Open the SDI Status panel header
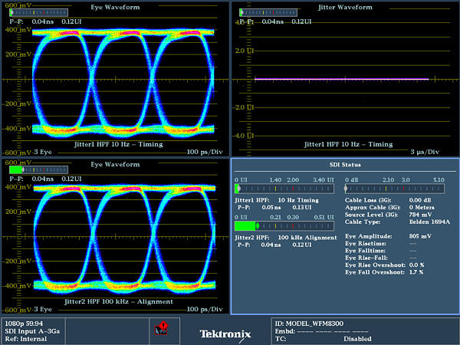460x345 pixels. [344, 166]
